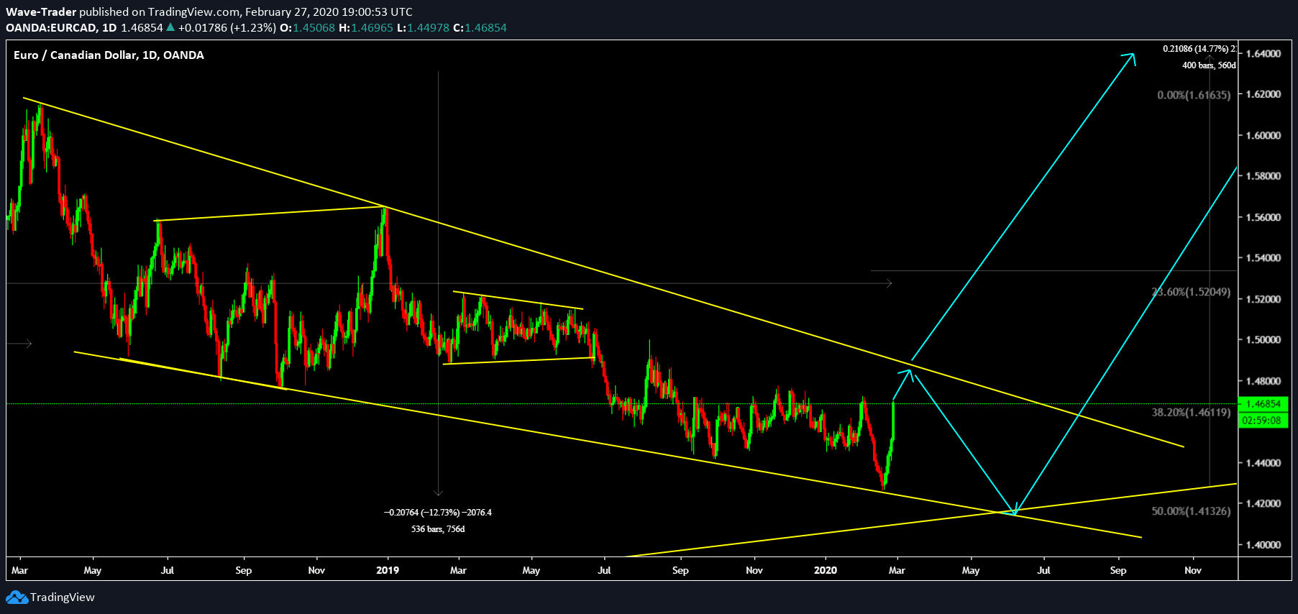This screenshot has height=614, width=1298.
Task: Click the 1.60000 price axis label
Action: (1263, 135)
